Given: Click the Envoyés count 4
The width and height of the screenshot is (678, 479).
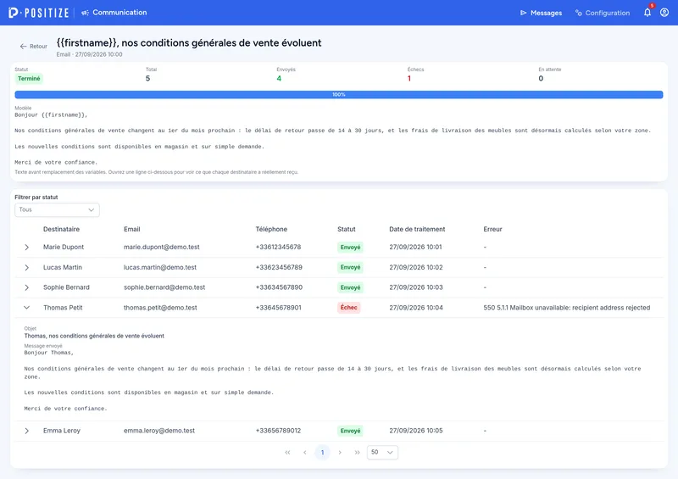Looking at the screenshot, I should pyautogui.click(x=279, y=78).
